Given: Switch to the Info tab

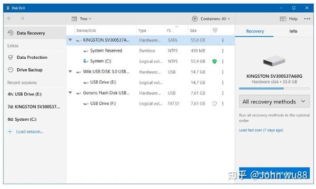Looking at the screenshot, I should [293, 31].
